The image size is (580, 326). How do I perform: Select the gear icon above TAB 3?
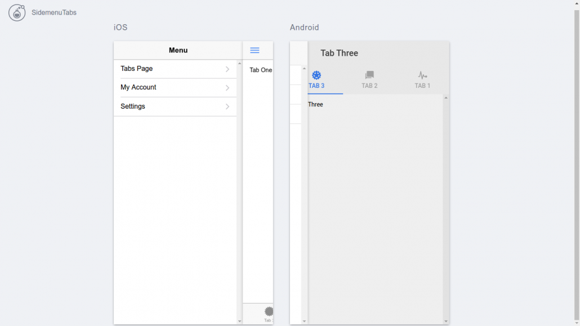(x=316, y=75)
